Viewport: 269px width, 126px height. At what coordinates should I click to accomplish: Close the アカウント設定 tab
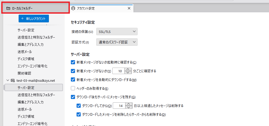[x=129, y=8]
